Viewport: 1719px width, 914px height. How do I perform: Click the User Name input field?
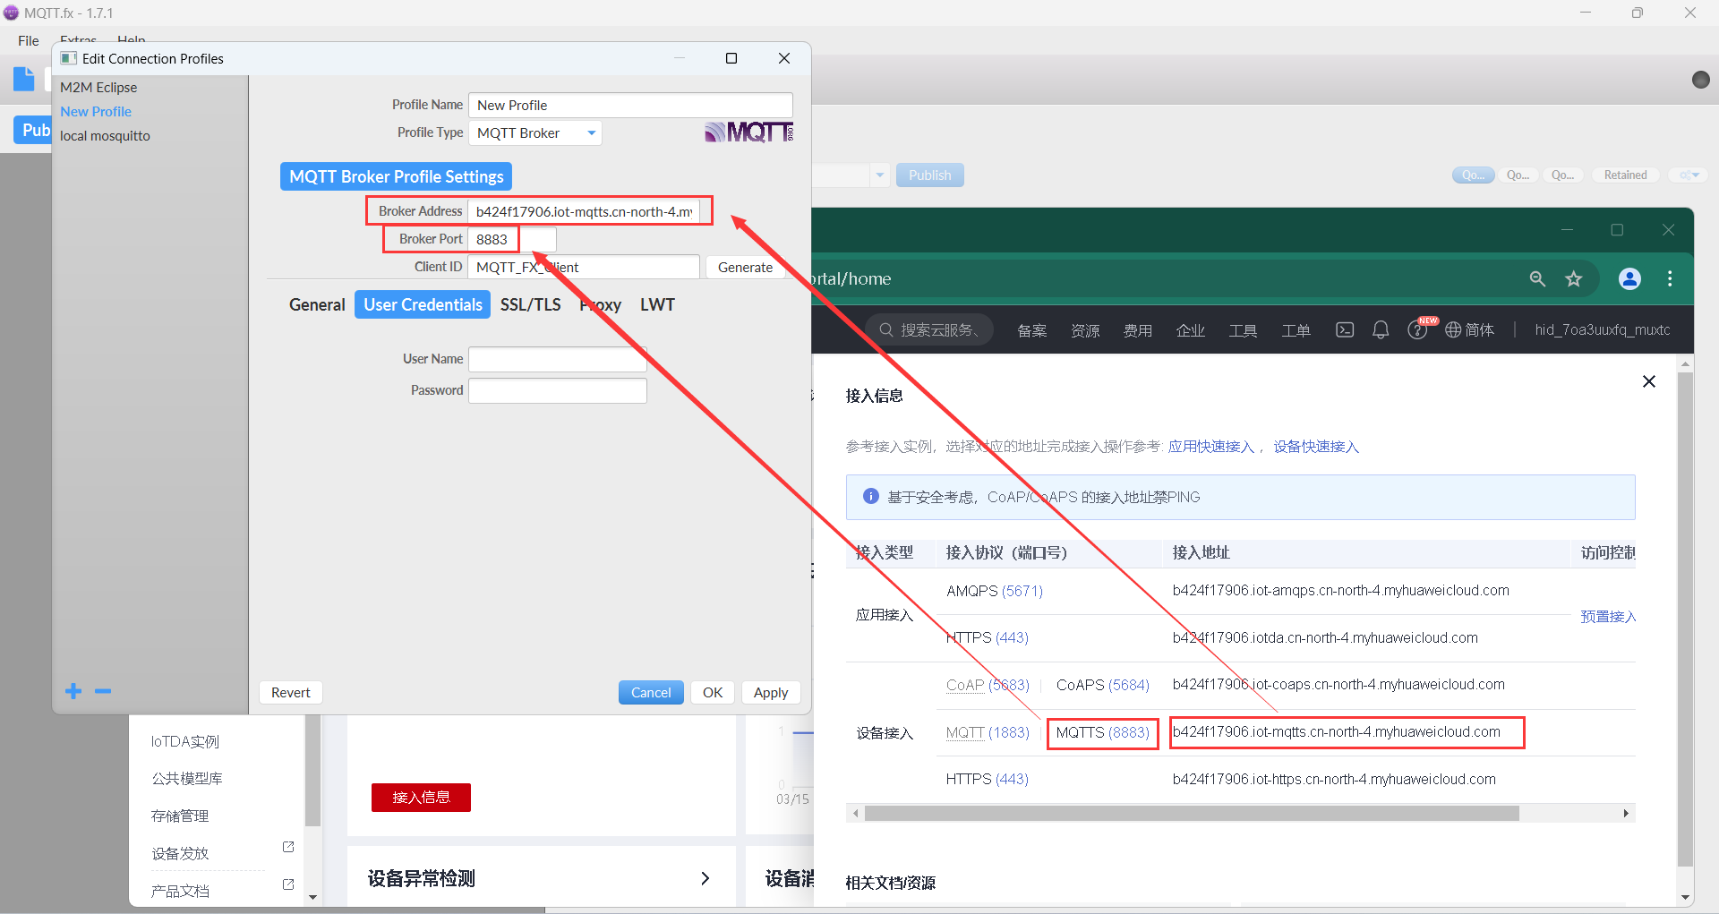pos(557,359)
